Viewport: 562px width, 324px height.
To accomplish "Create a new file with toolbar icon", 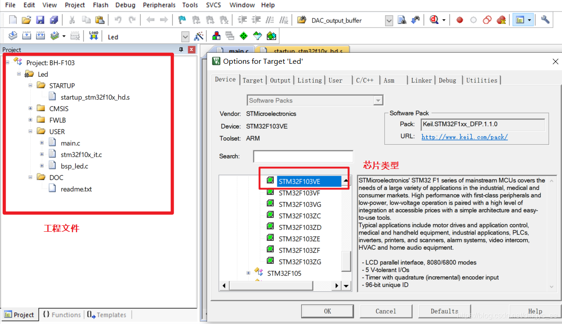I will pyautogui.click(x=13, y=20).
